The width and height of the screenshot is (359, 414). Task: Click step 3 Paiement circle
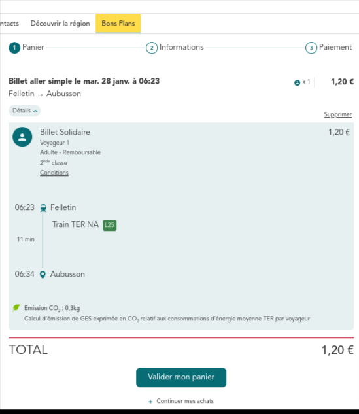(311, 48)
